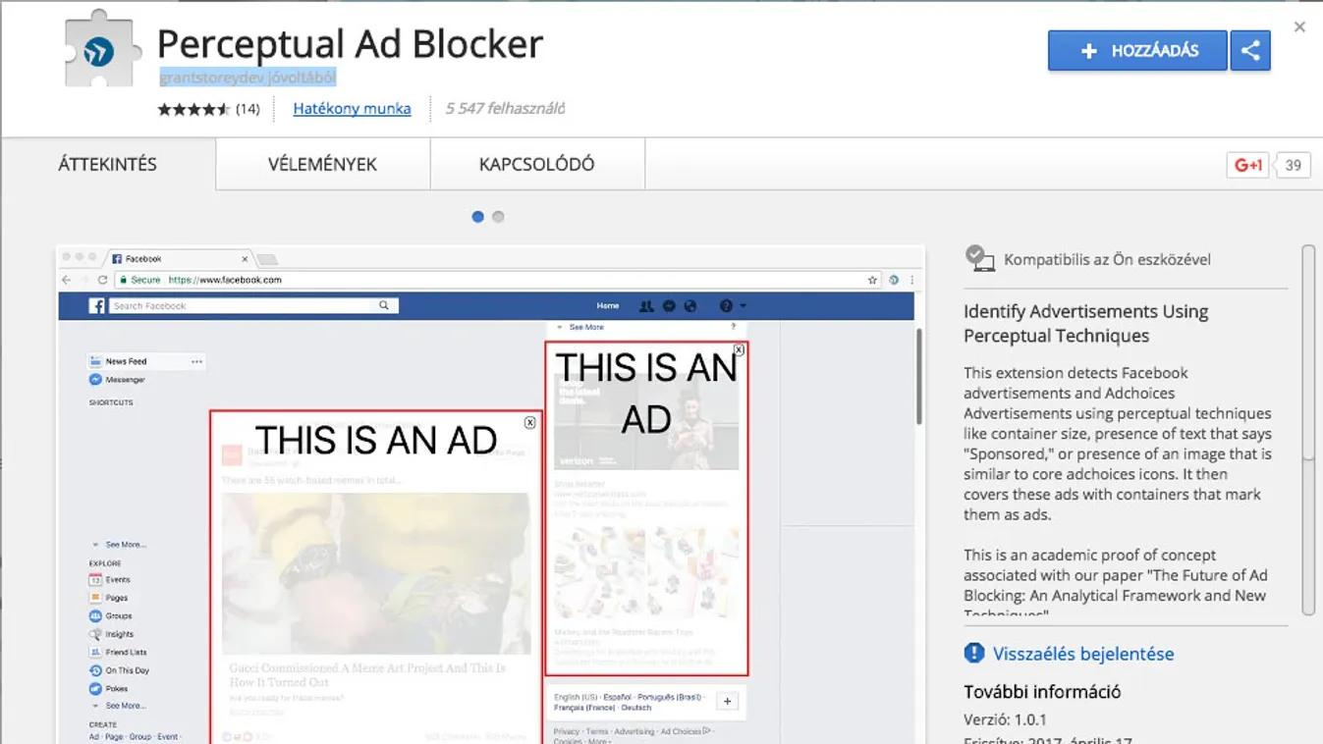Click the plus button beside the language list
1323x744 pixels.
coord(728,702)
